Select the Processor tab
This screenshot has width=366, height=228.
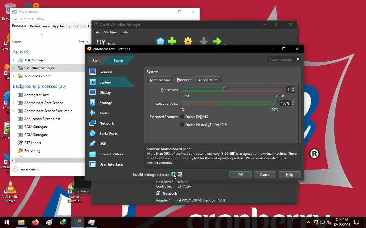184,80
